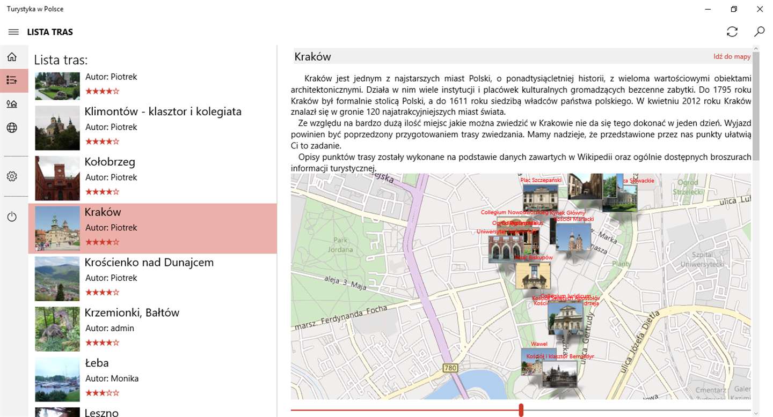
Task: Select the route list sidebar icon
Action: coord(12,80)
